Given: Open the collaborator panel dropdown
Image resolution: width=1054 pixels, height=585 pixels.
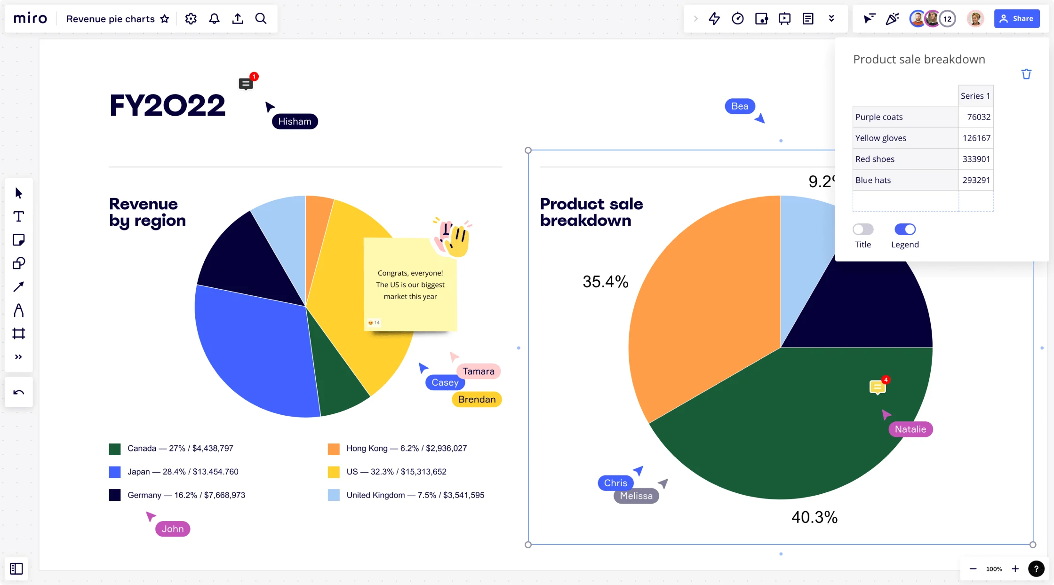Looking at the screenshot, I should [x=949, y=18].
